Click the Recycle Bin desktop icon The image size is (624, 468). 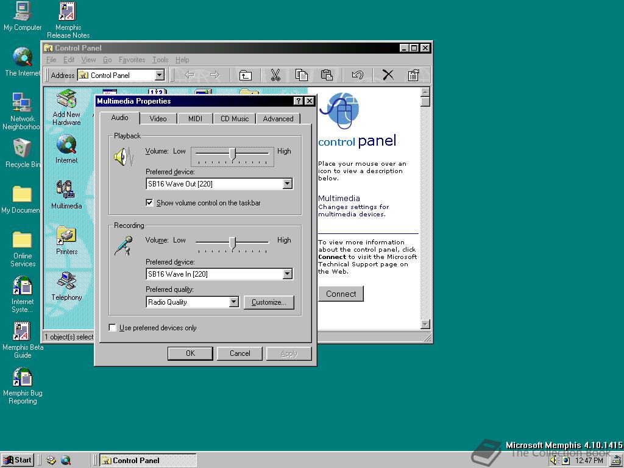click(x=23, y=153)
